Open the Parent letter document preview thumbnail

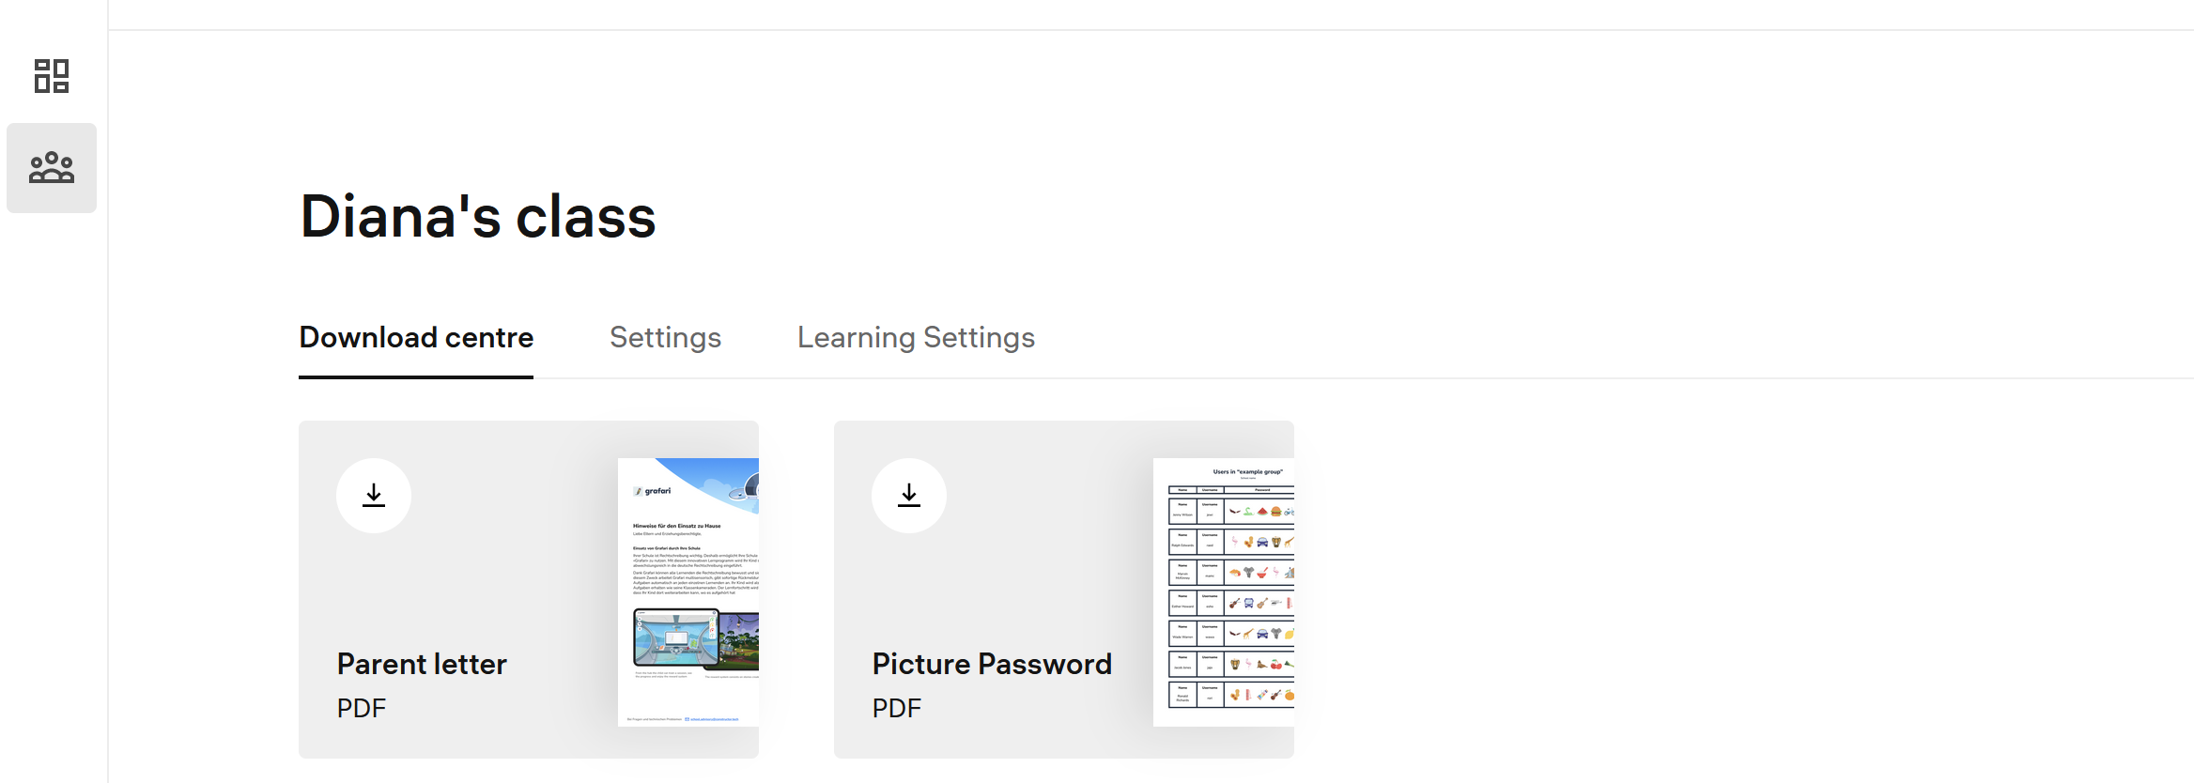688,591
